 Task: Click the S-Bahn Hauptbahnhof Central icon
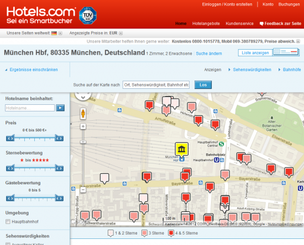pyautogui.click(x=221, y=144)
